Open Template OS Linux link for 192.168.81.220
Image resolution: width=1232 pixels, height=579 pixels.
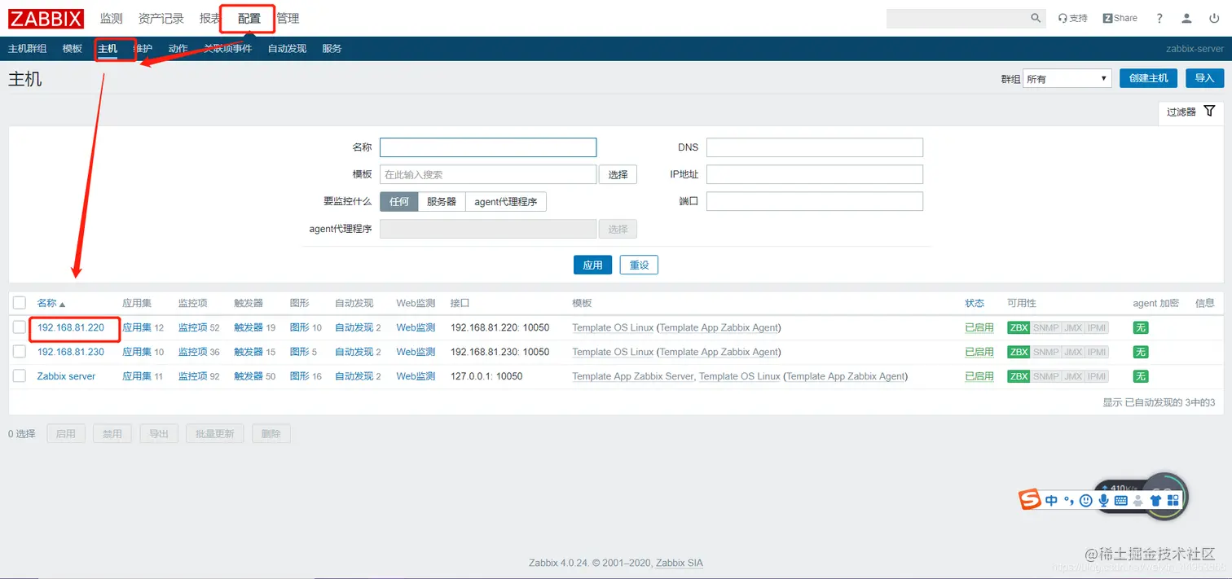[613, 327]
